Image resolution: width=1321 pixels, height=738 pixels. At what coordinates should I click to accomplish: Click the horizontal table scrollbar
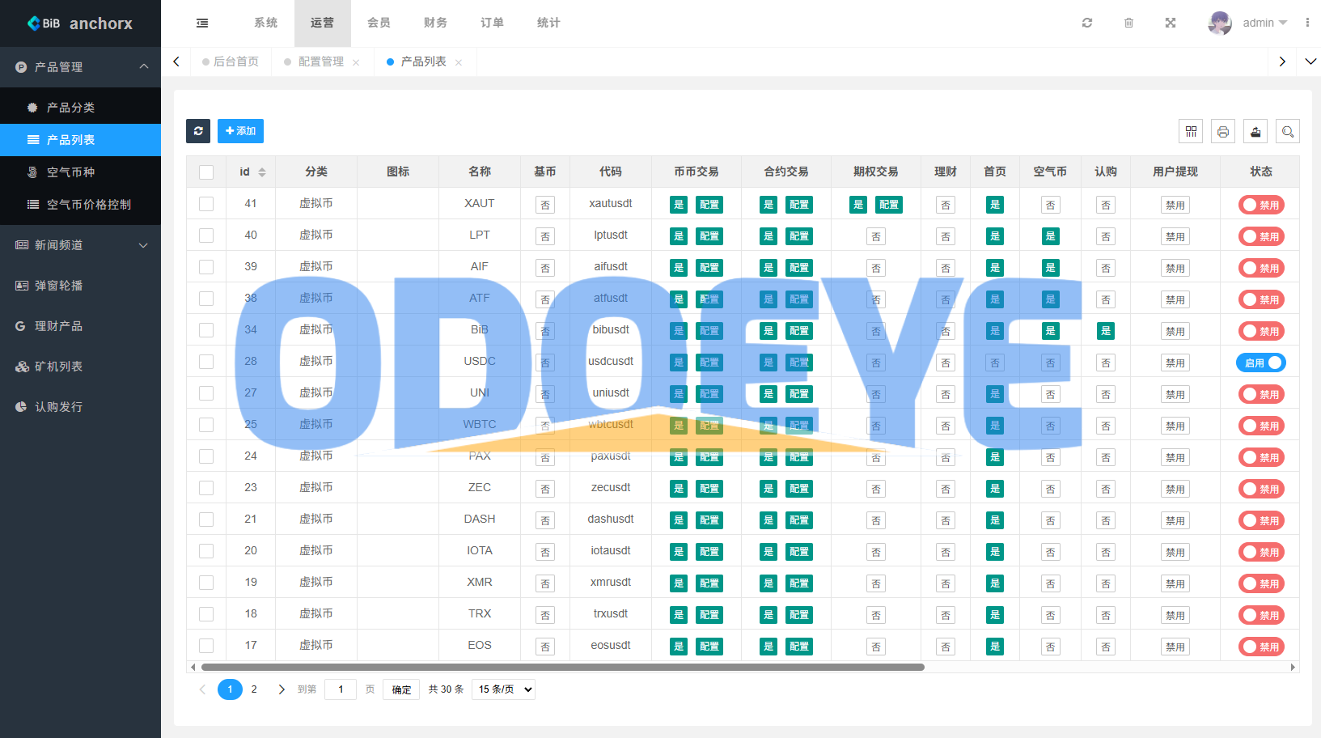(x=562, y=668)
